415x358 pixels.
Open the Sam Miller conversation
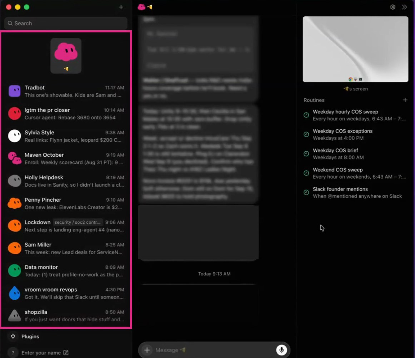(x=66, y=248)
